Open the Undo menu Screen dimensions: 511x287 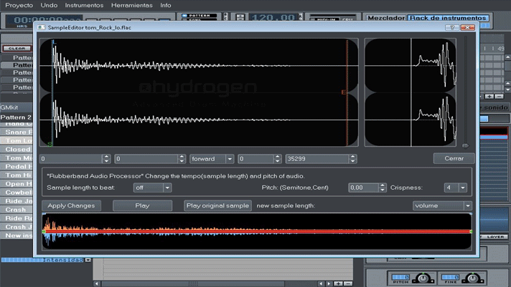pyautogui.click(x=49, y=5)
